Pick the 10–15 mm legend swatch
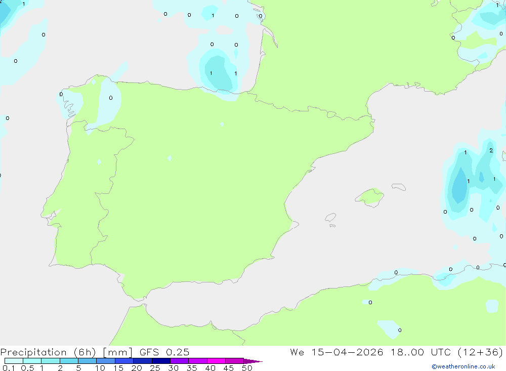506x371 pixels. [x=106, y=361]
